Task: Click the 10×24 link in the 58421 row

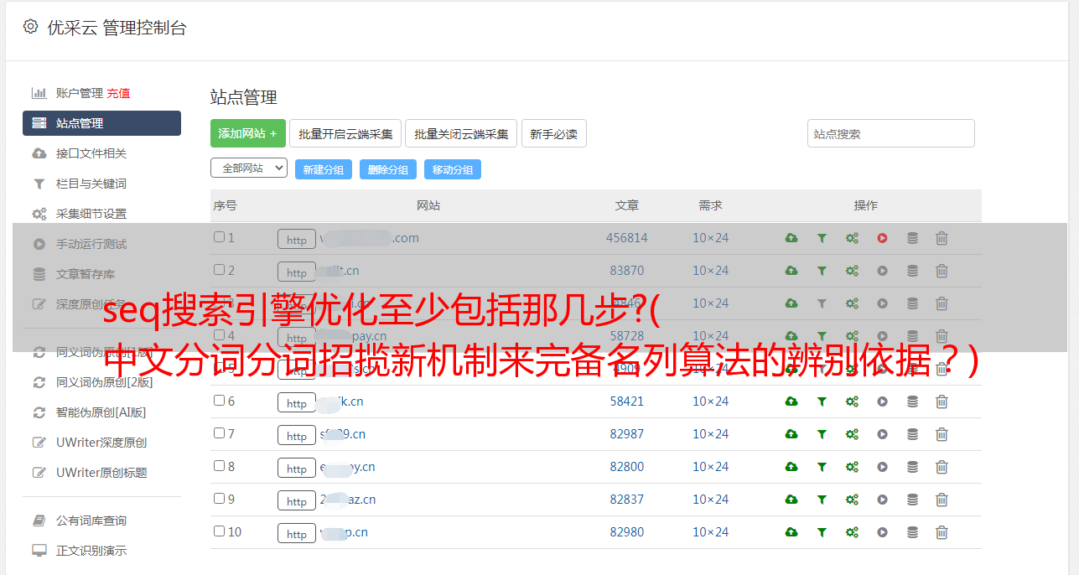Action: tap(711, 401)
